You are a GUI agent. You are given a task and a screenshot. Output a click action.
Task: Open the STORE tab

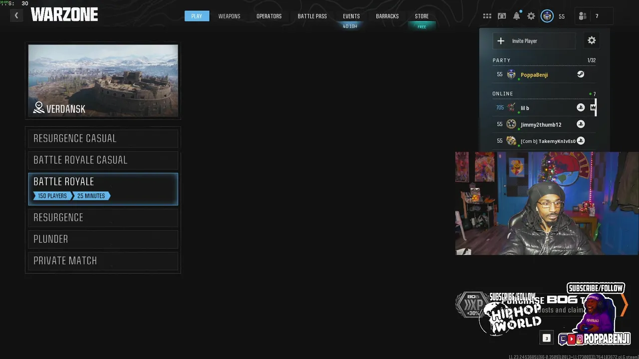(x=422, y=16)
